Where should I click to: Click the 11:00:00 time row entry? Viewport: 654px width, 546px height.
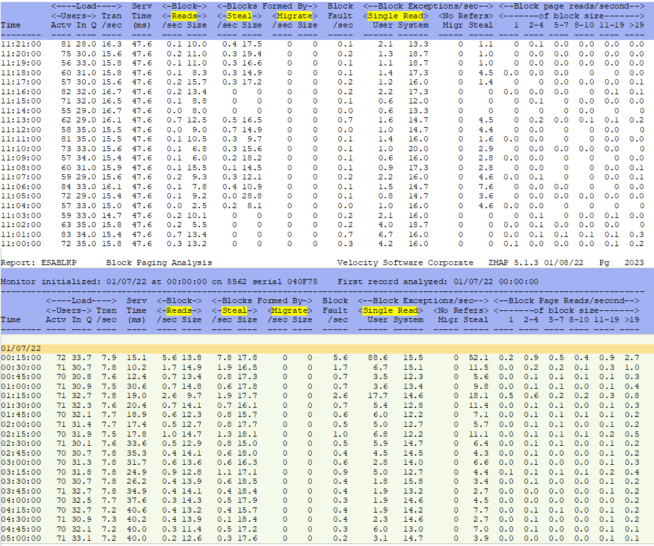coord(20,244)
